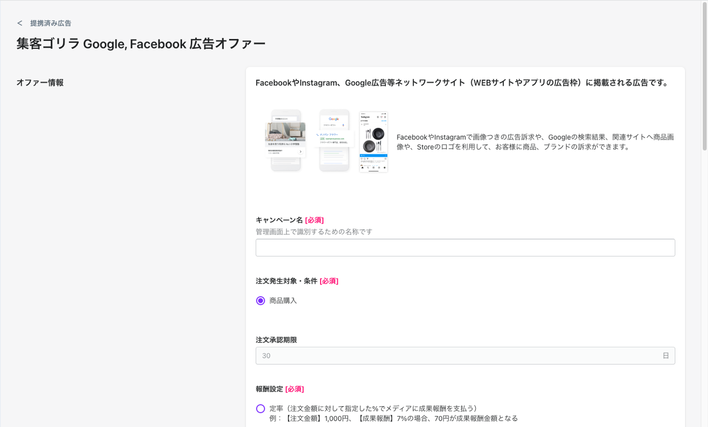Click the 定率 example description text
The image size is (708, 427).
(393, 419)
